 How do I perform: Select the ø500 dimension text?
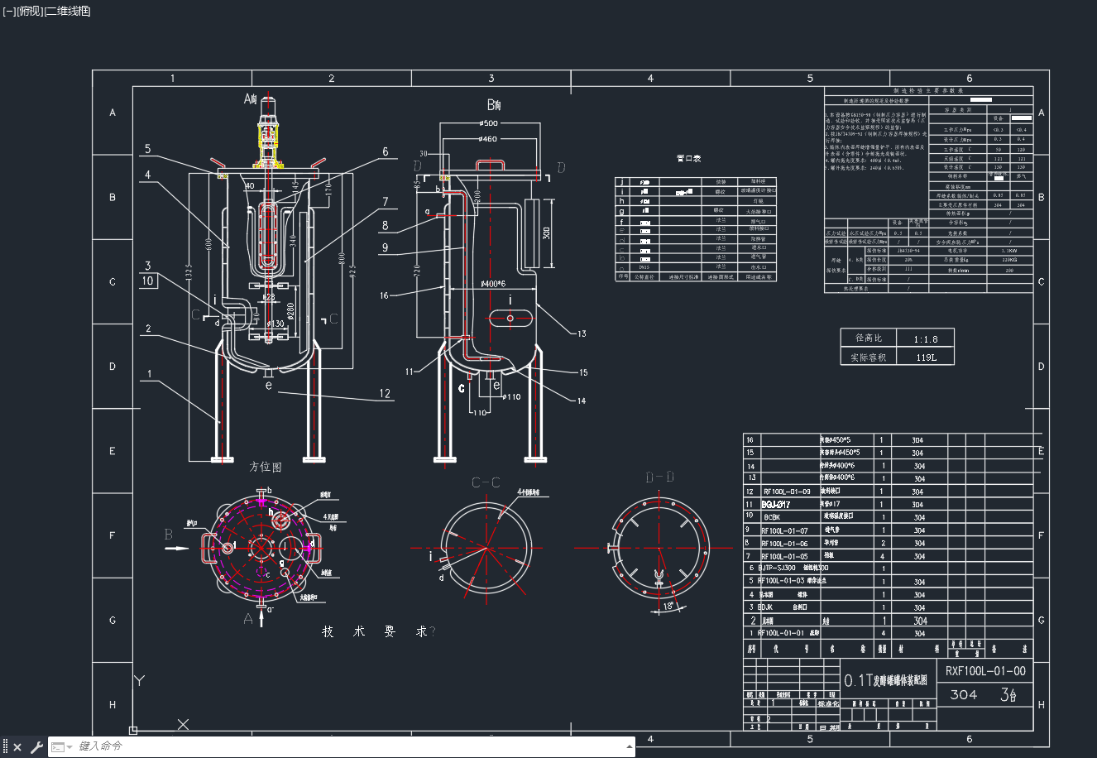tap(489, 123)
